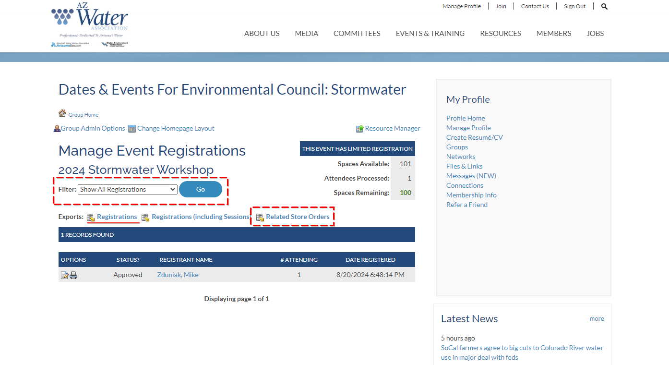
Task: Click the Change Homepage Layout icon
Action: point(132,129)
